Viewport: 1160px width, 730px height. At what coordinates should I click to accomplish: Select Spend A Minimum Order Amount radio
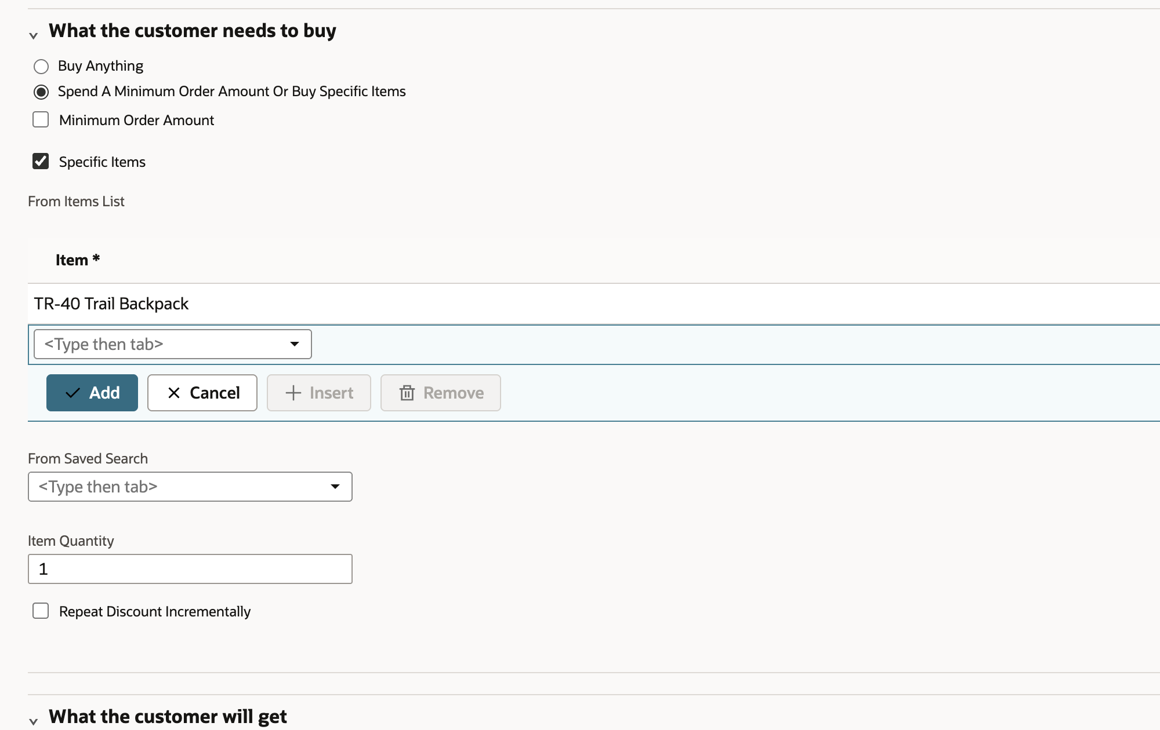click(x=41, y=92)
